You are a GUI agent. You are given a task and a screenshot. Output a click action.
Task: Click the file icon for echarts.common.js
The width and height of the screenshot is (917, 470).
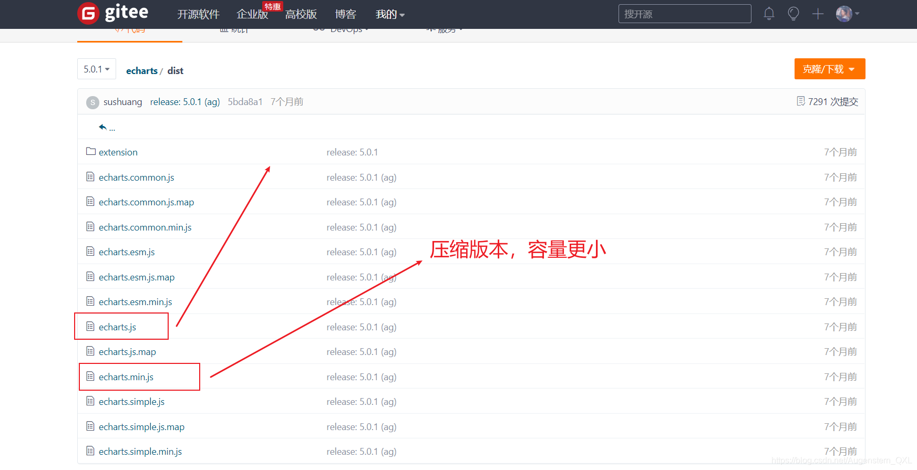pos(90,176)
